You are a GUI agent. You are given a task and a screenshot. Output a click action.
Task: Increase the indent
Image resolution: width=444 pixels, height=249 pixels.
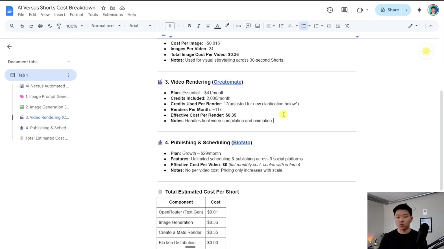(x=338, y=26)
